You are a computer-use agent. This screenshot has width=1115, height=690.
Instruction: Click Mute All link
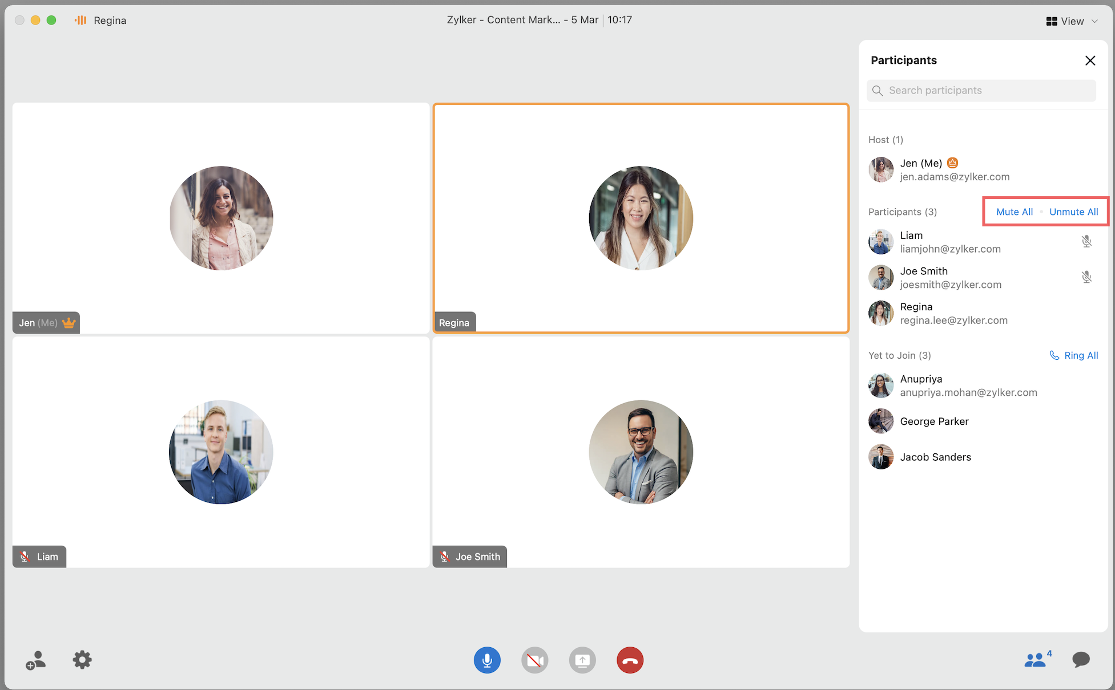(1014, 212)
